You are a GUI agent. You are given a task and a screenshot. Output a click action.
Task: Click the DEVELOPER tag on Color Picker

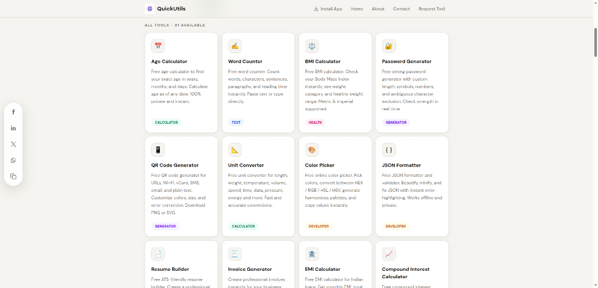click(x=319, y=226)
